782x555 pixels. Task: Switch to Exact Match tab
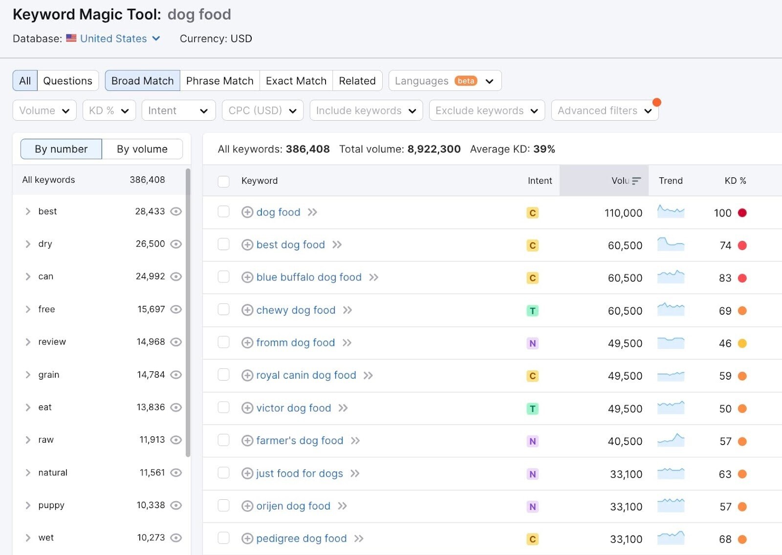pos(296,81)
